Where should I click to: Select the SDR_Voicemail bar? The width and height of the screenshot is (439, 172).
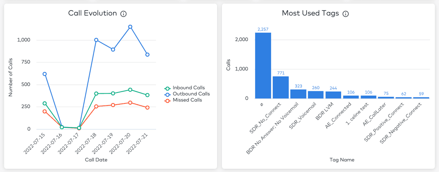coord(316,95)
